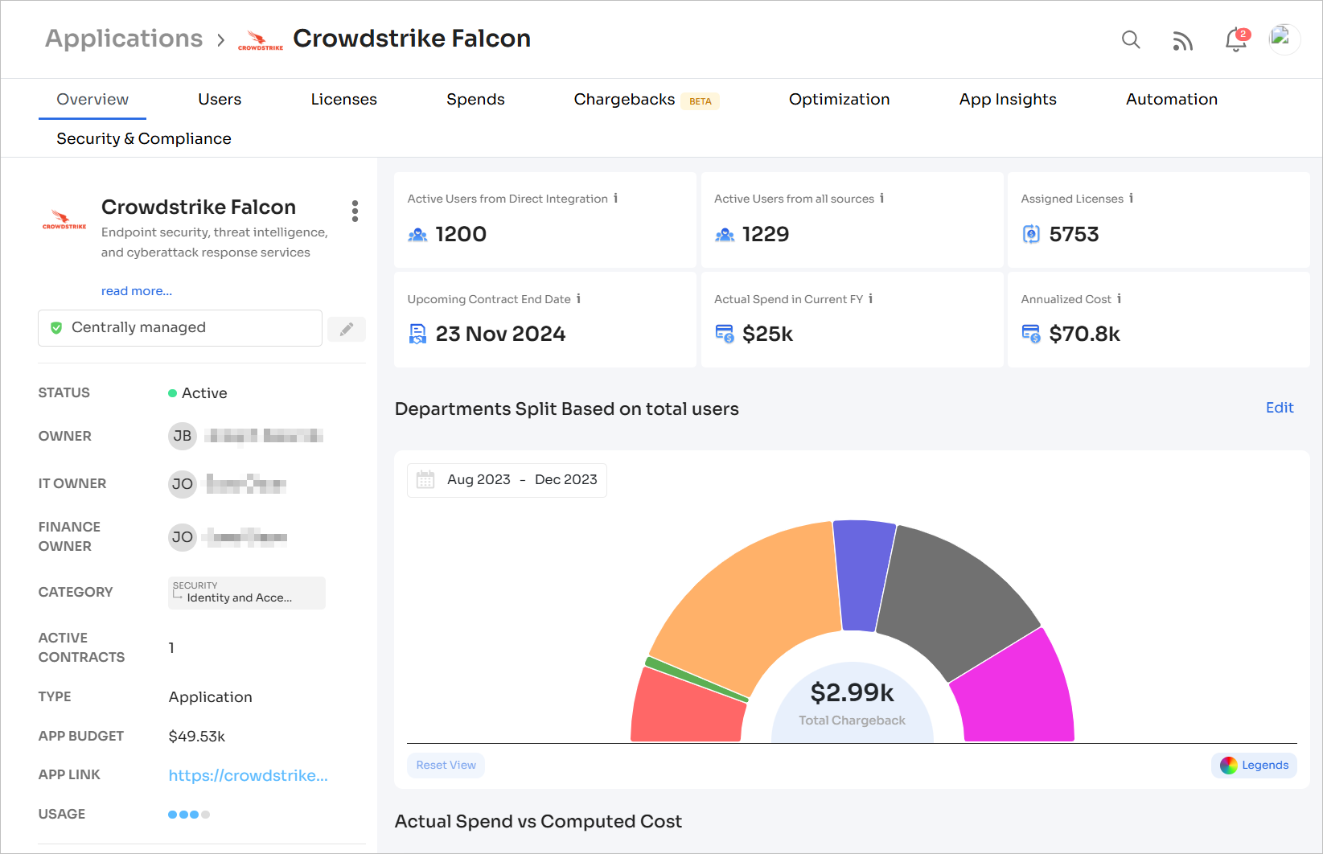The image size is (1323, 854).
Task: Go to the Spends tab
Action: 476,100
